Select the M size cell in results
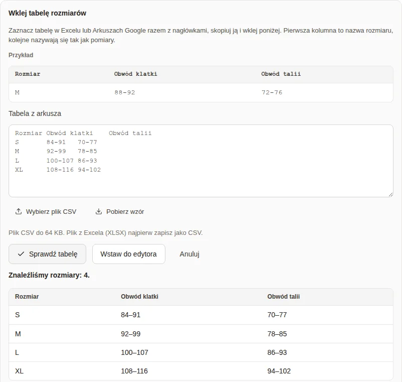 [18, 334]
